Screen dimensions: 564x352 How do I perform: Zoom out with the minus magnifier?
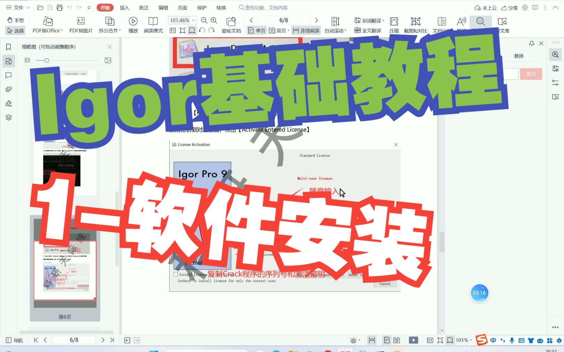pyautogui.click(x=204, y=20)
